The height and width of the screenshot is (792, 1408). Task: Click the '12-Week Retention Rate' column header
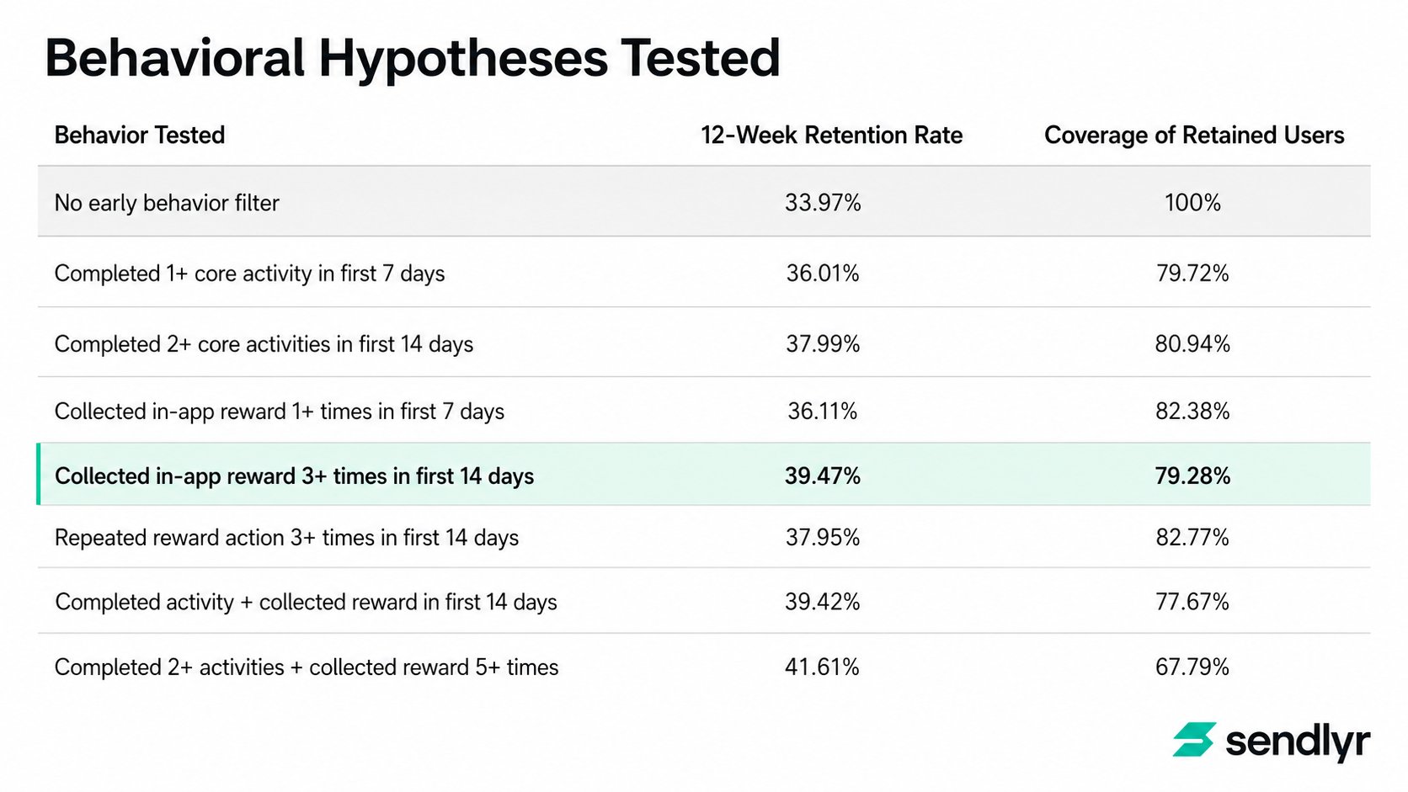[x=831, y=136]
